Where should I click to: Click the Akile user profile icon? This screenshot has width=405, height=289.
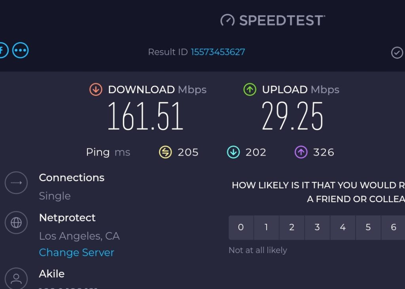(16, 279)
